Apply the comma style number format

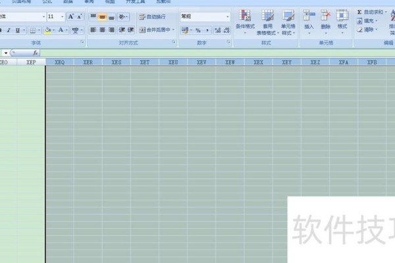coord(207,30)
